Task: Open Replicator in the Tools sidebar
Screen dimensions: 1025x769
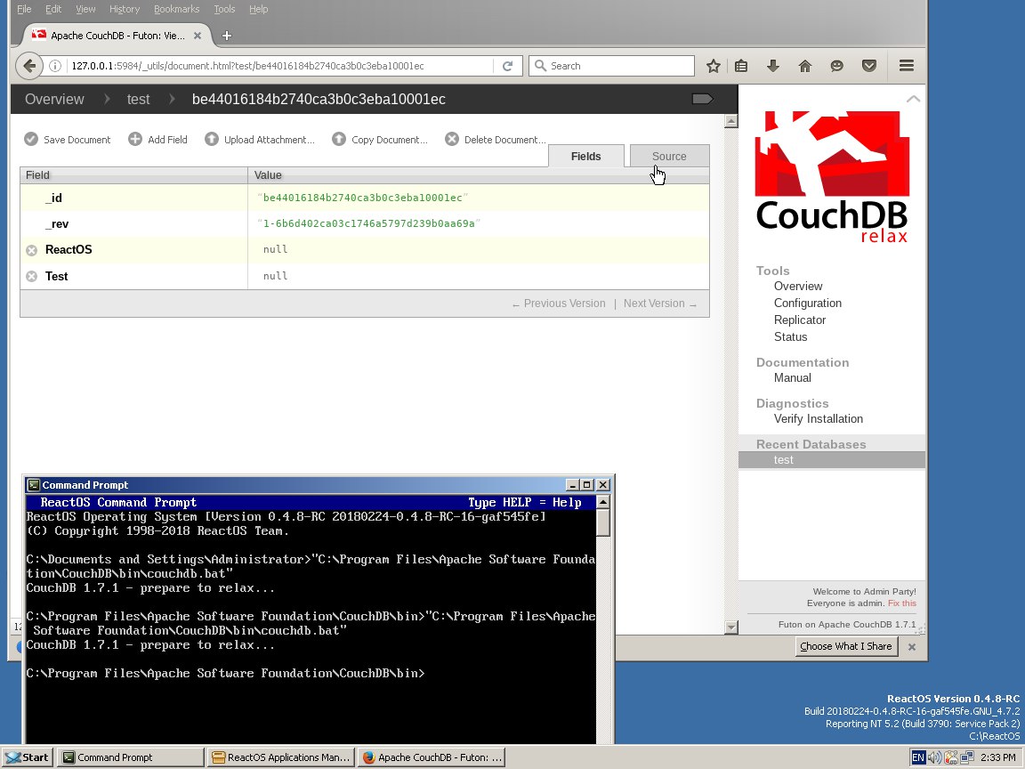Action: (800, 320)
